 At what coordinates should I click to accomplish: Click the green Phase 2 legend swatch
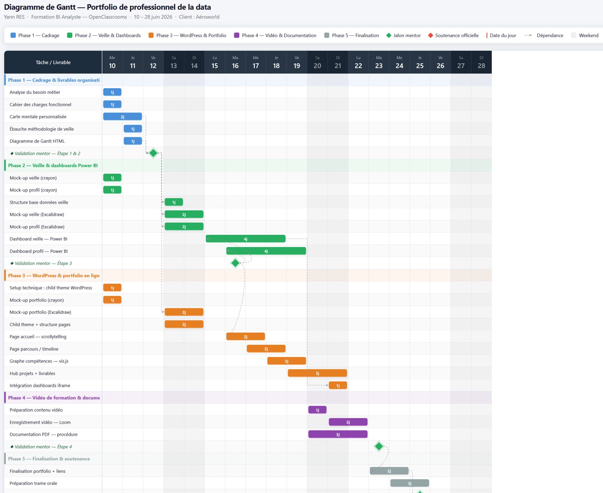[x=70, y=35]
